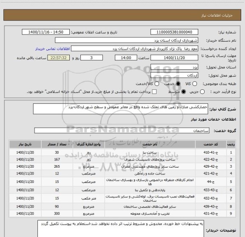This screenshot has width=245, height=237.
Task: Click quantity value 167
Action: pyautogui.click(x=57, y=160)
